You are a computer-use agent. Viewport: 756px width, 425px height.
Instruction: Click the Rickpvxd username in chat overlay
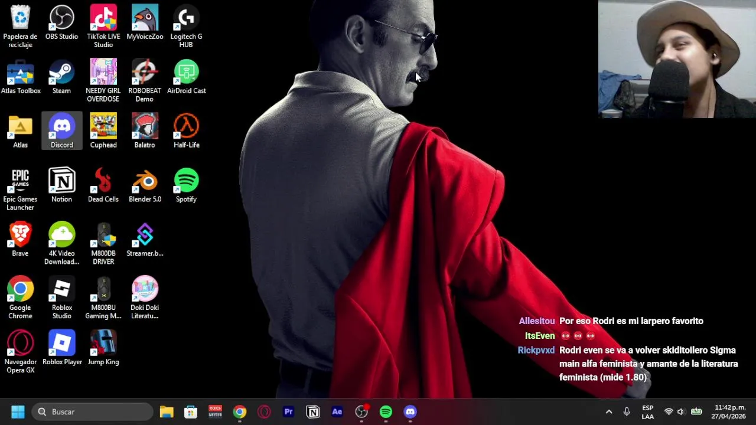[536, 350]
